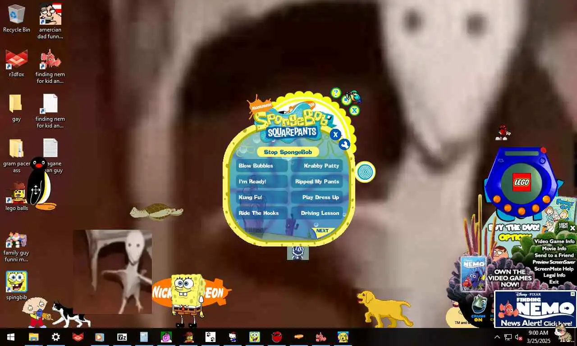This screenshot has height=346, width=577.
Task: Select the amercian dad funn... desktop shortcut
Action: click(x=50, y=21)
